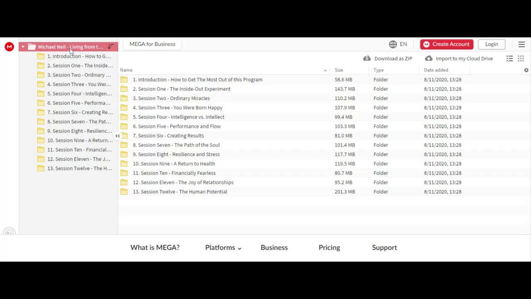Click folder icon of Ordinary Miracles row

tap(124, 98)
